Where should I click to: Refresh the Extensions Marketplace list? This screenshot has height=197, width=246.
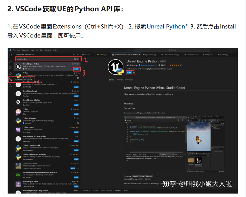(x=74, y=54)
